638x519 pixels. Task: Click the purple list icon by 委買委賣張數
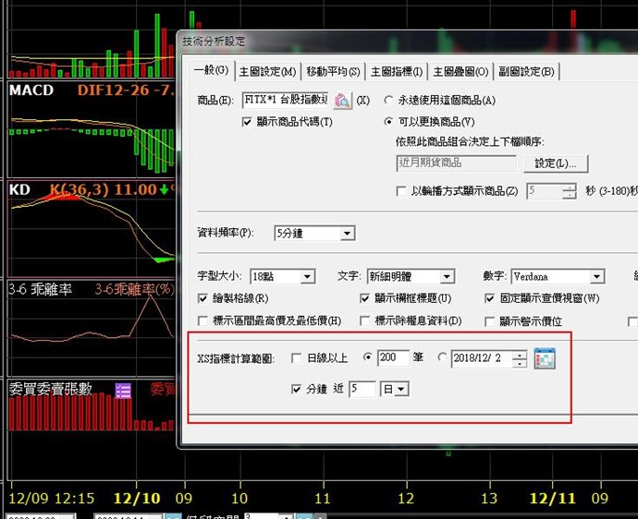click(x=123, y=391)
